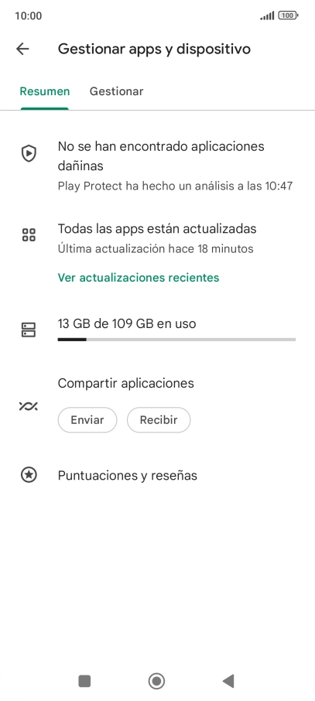This screenshot has height=701, width=315.
Task: Tap the back arrow icon
Action: (x=22, y=49)
